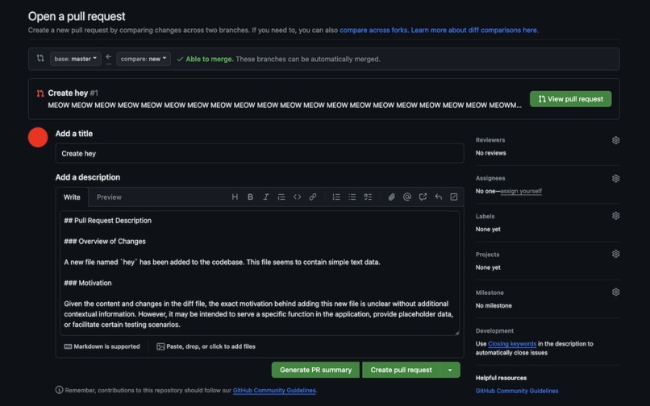
Task: Add a link with chain icon
Action: [313, 197]
